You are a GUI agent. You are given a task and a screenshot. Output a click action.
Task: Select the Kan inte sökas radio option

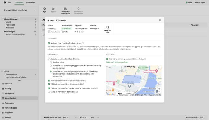pyautogui.click(x=51, y=62)
